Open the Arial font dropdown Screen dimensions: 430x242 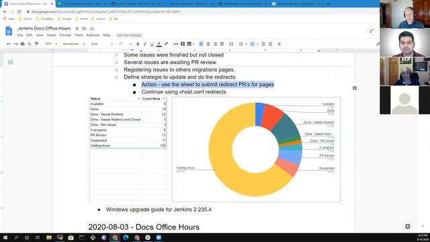[x=101, y=44]
